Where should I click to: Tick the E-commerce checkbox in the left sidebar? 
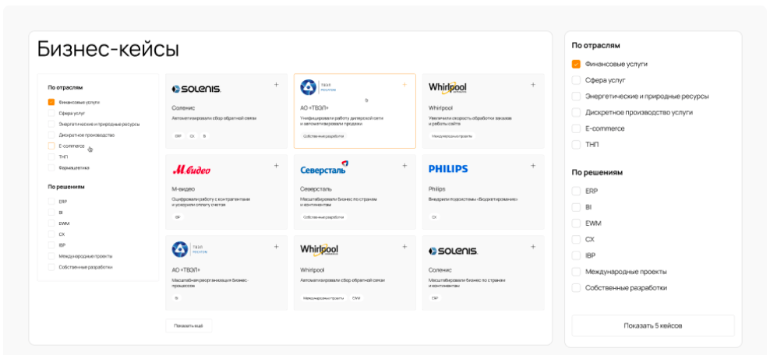pos(51,146)
